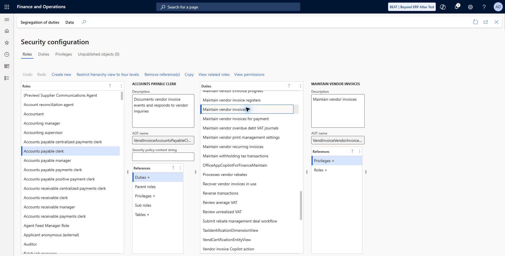This screenshot has height=256, width=505.
Task: Open help question mark icon
Action: [484, 7]
